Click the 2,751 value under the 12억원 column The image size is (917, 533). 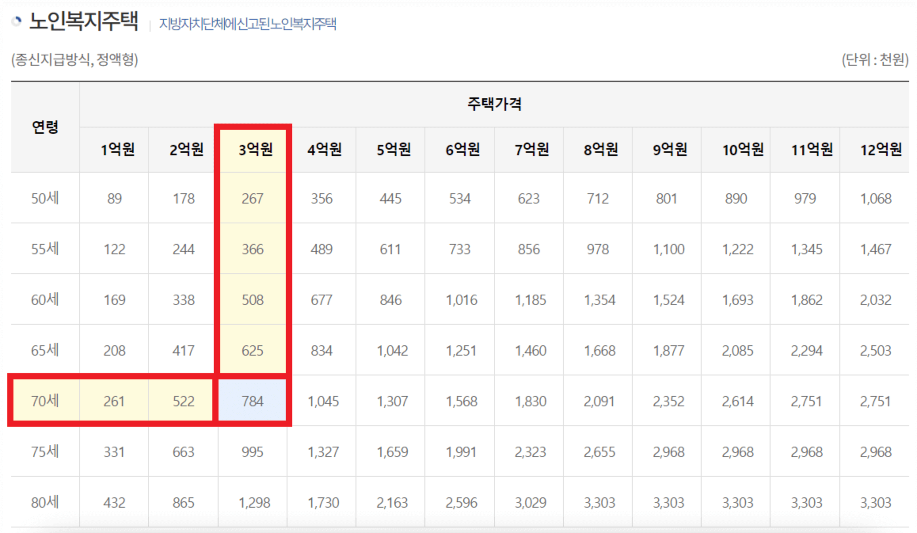[876, 401]
